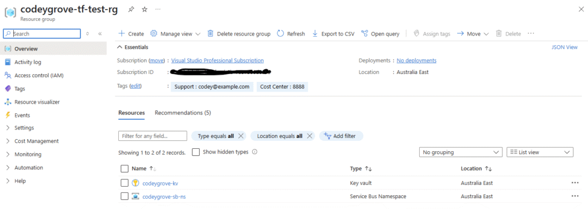Viewport: 588px width, 209px height.
Task: Click the sidebar Search field
Action: (41, 34)
